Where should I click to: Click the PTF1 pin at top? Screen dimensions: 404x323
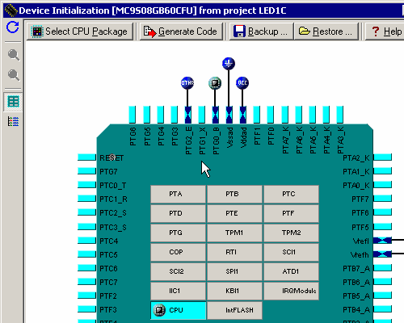click(257, 115)
